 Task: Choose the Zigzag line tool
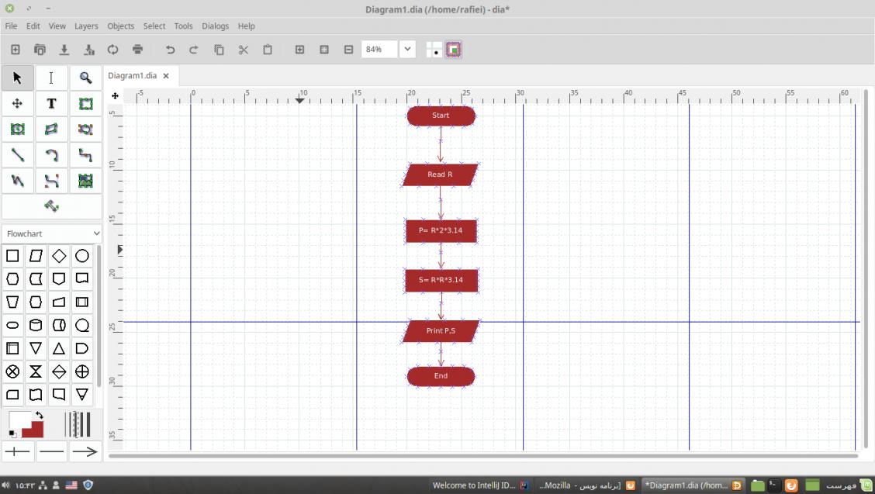85,155
